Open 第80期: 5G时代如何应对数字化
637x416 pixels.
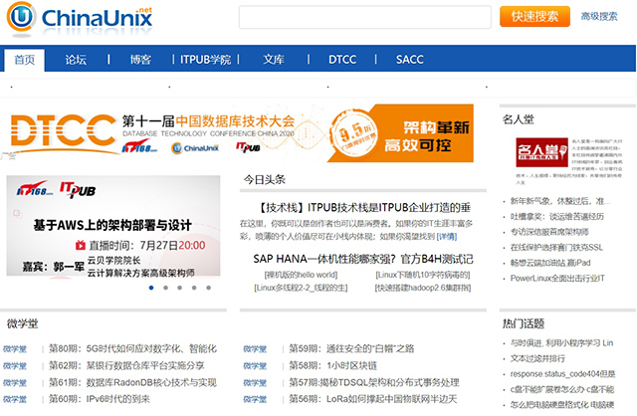[x=132, y=348]
